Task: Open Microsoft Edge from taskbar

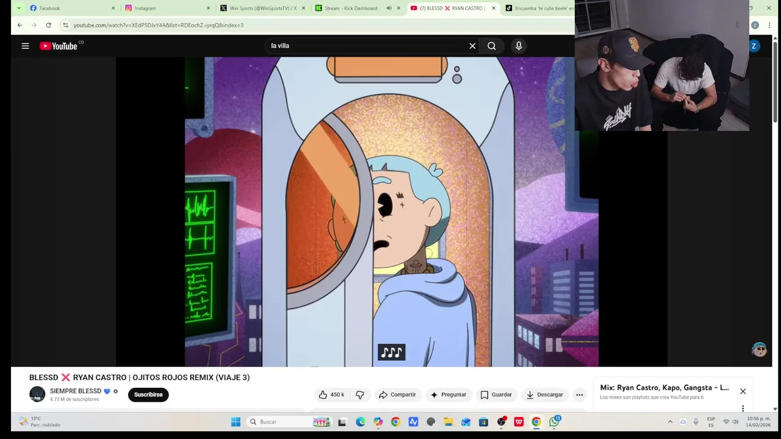Action: click(x=361, y=421)
